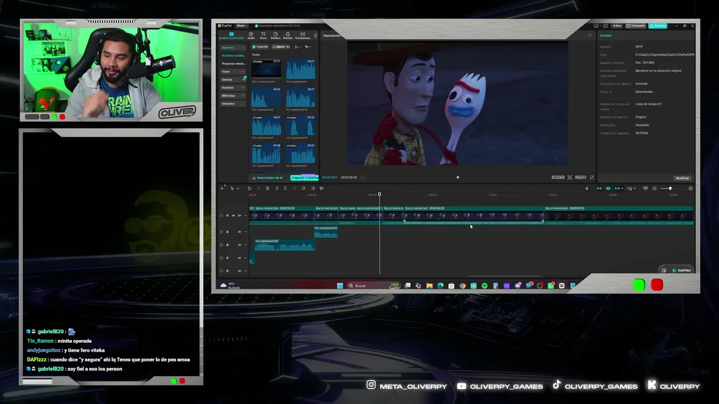The image size is (719, 404).
Task: Expand the Generar sidebar section
Action: click(233, 80)
